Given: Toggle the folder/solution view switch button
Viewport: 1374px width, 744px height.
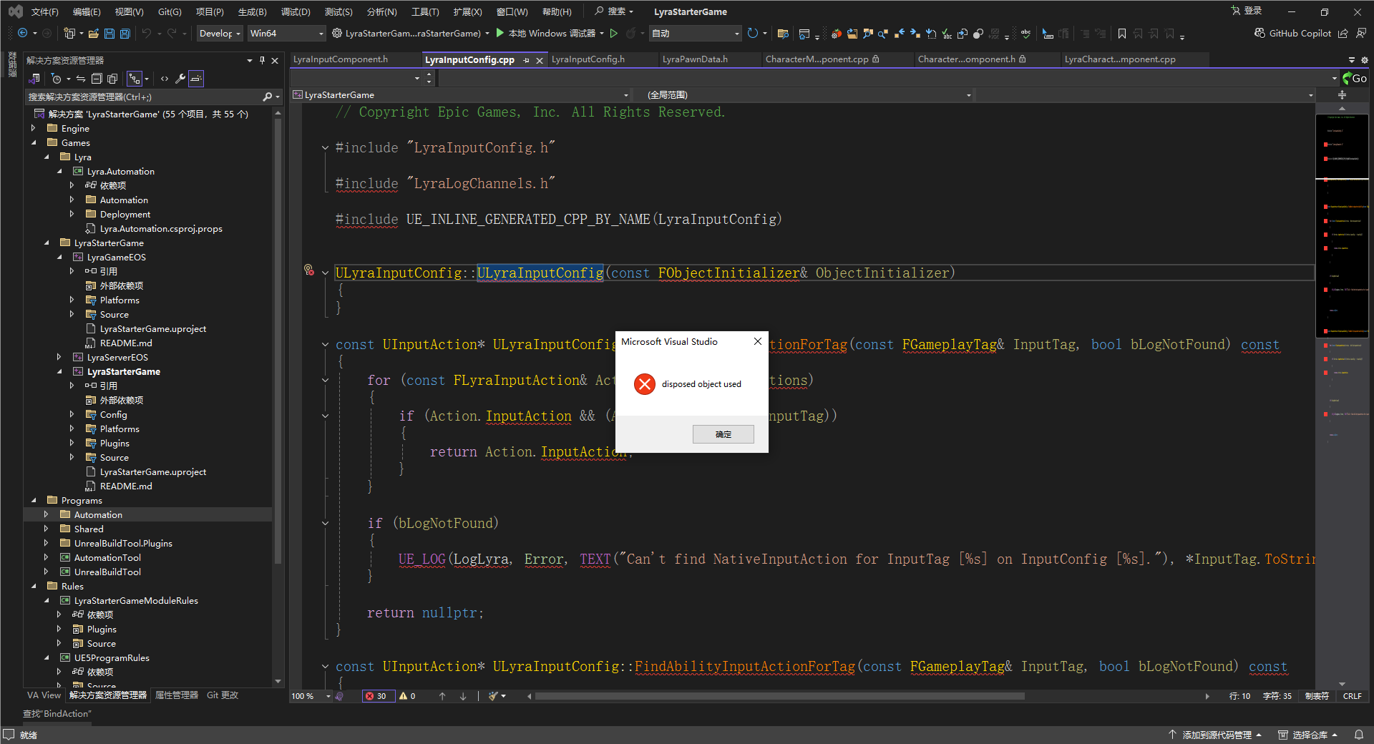Looking at the screenshot, I should point(34,79).
